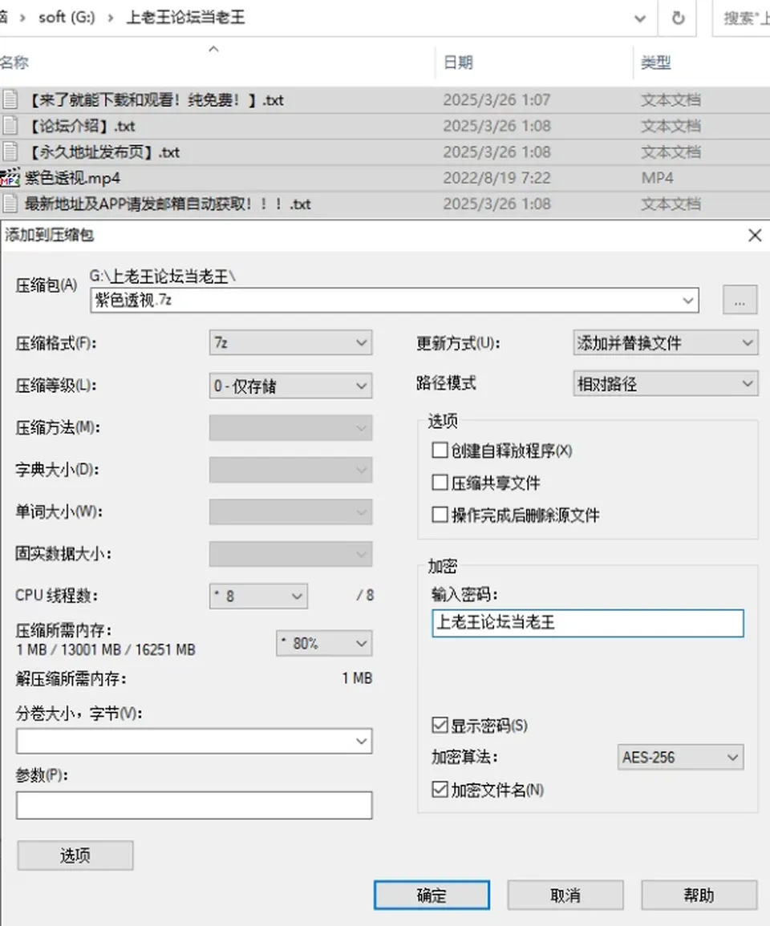770x926 pixels.
Task: Sort files by the 名称 column header
Action: click(14, 62)
